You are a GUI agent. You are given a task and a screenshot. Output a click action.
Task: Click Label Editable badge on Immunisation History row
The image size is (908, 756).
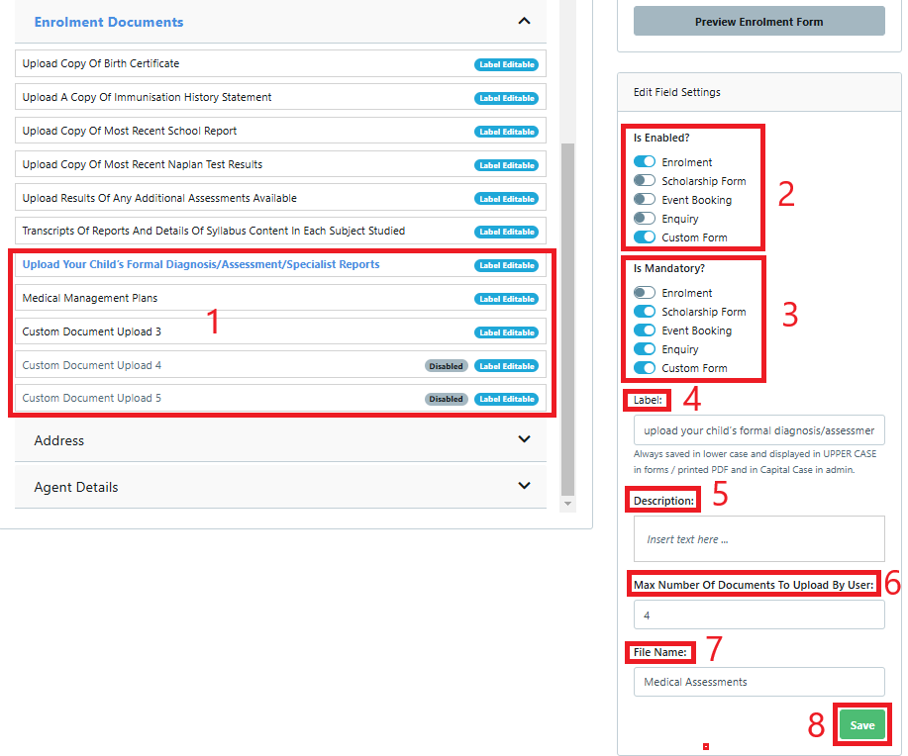(506, 97)
